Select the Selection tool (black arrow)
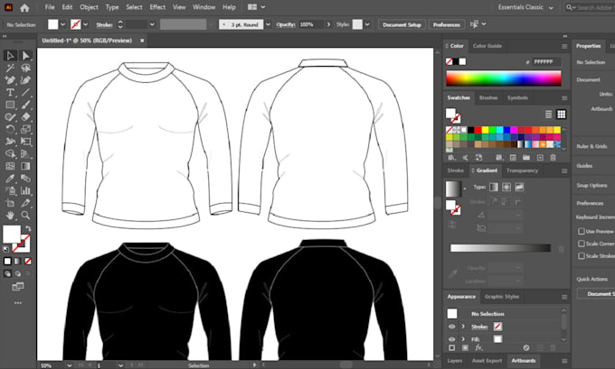 [x=10, y=56]
